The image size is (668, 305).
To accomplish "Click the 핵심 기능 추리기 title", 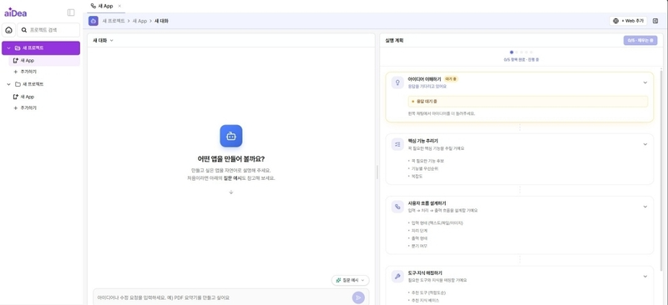I will 423,141.
